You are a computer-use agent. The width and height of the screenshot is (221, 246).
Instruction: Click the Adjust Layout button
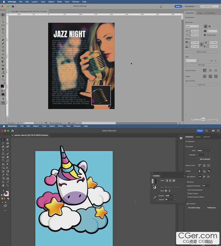pyautogui.click(x=201, y=52)
